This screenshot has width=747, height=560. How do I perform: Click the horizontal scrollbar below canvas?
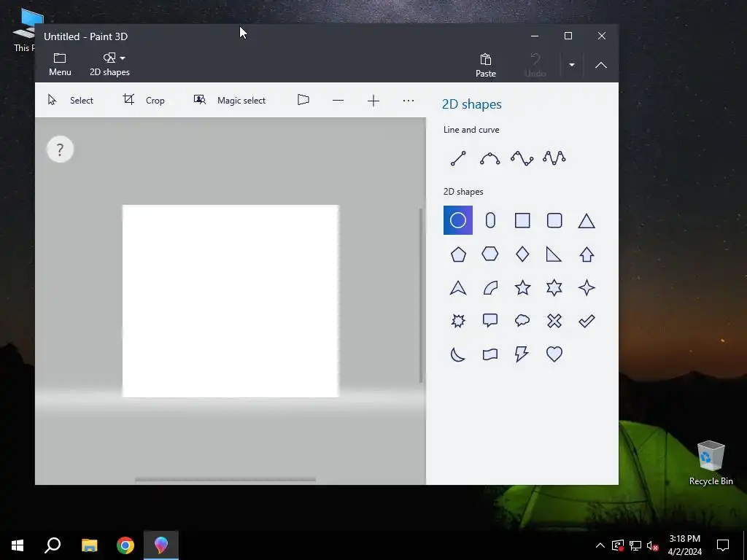(225, 480)
